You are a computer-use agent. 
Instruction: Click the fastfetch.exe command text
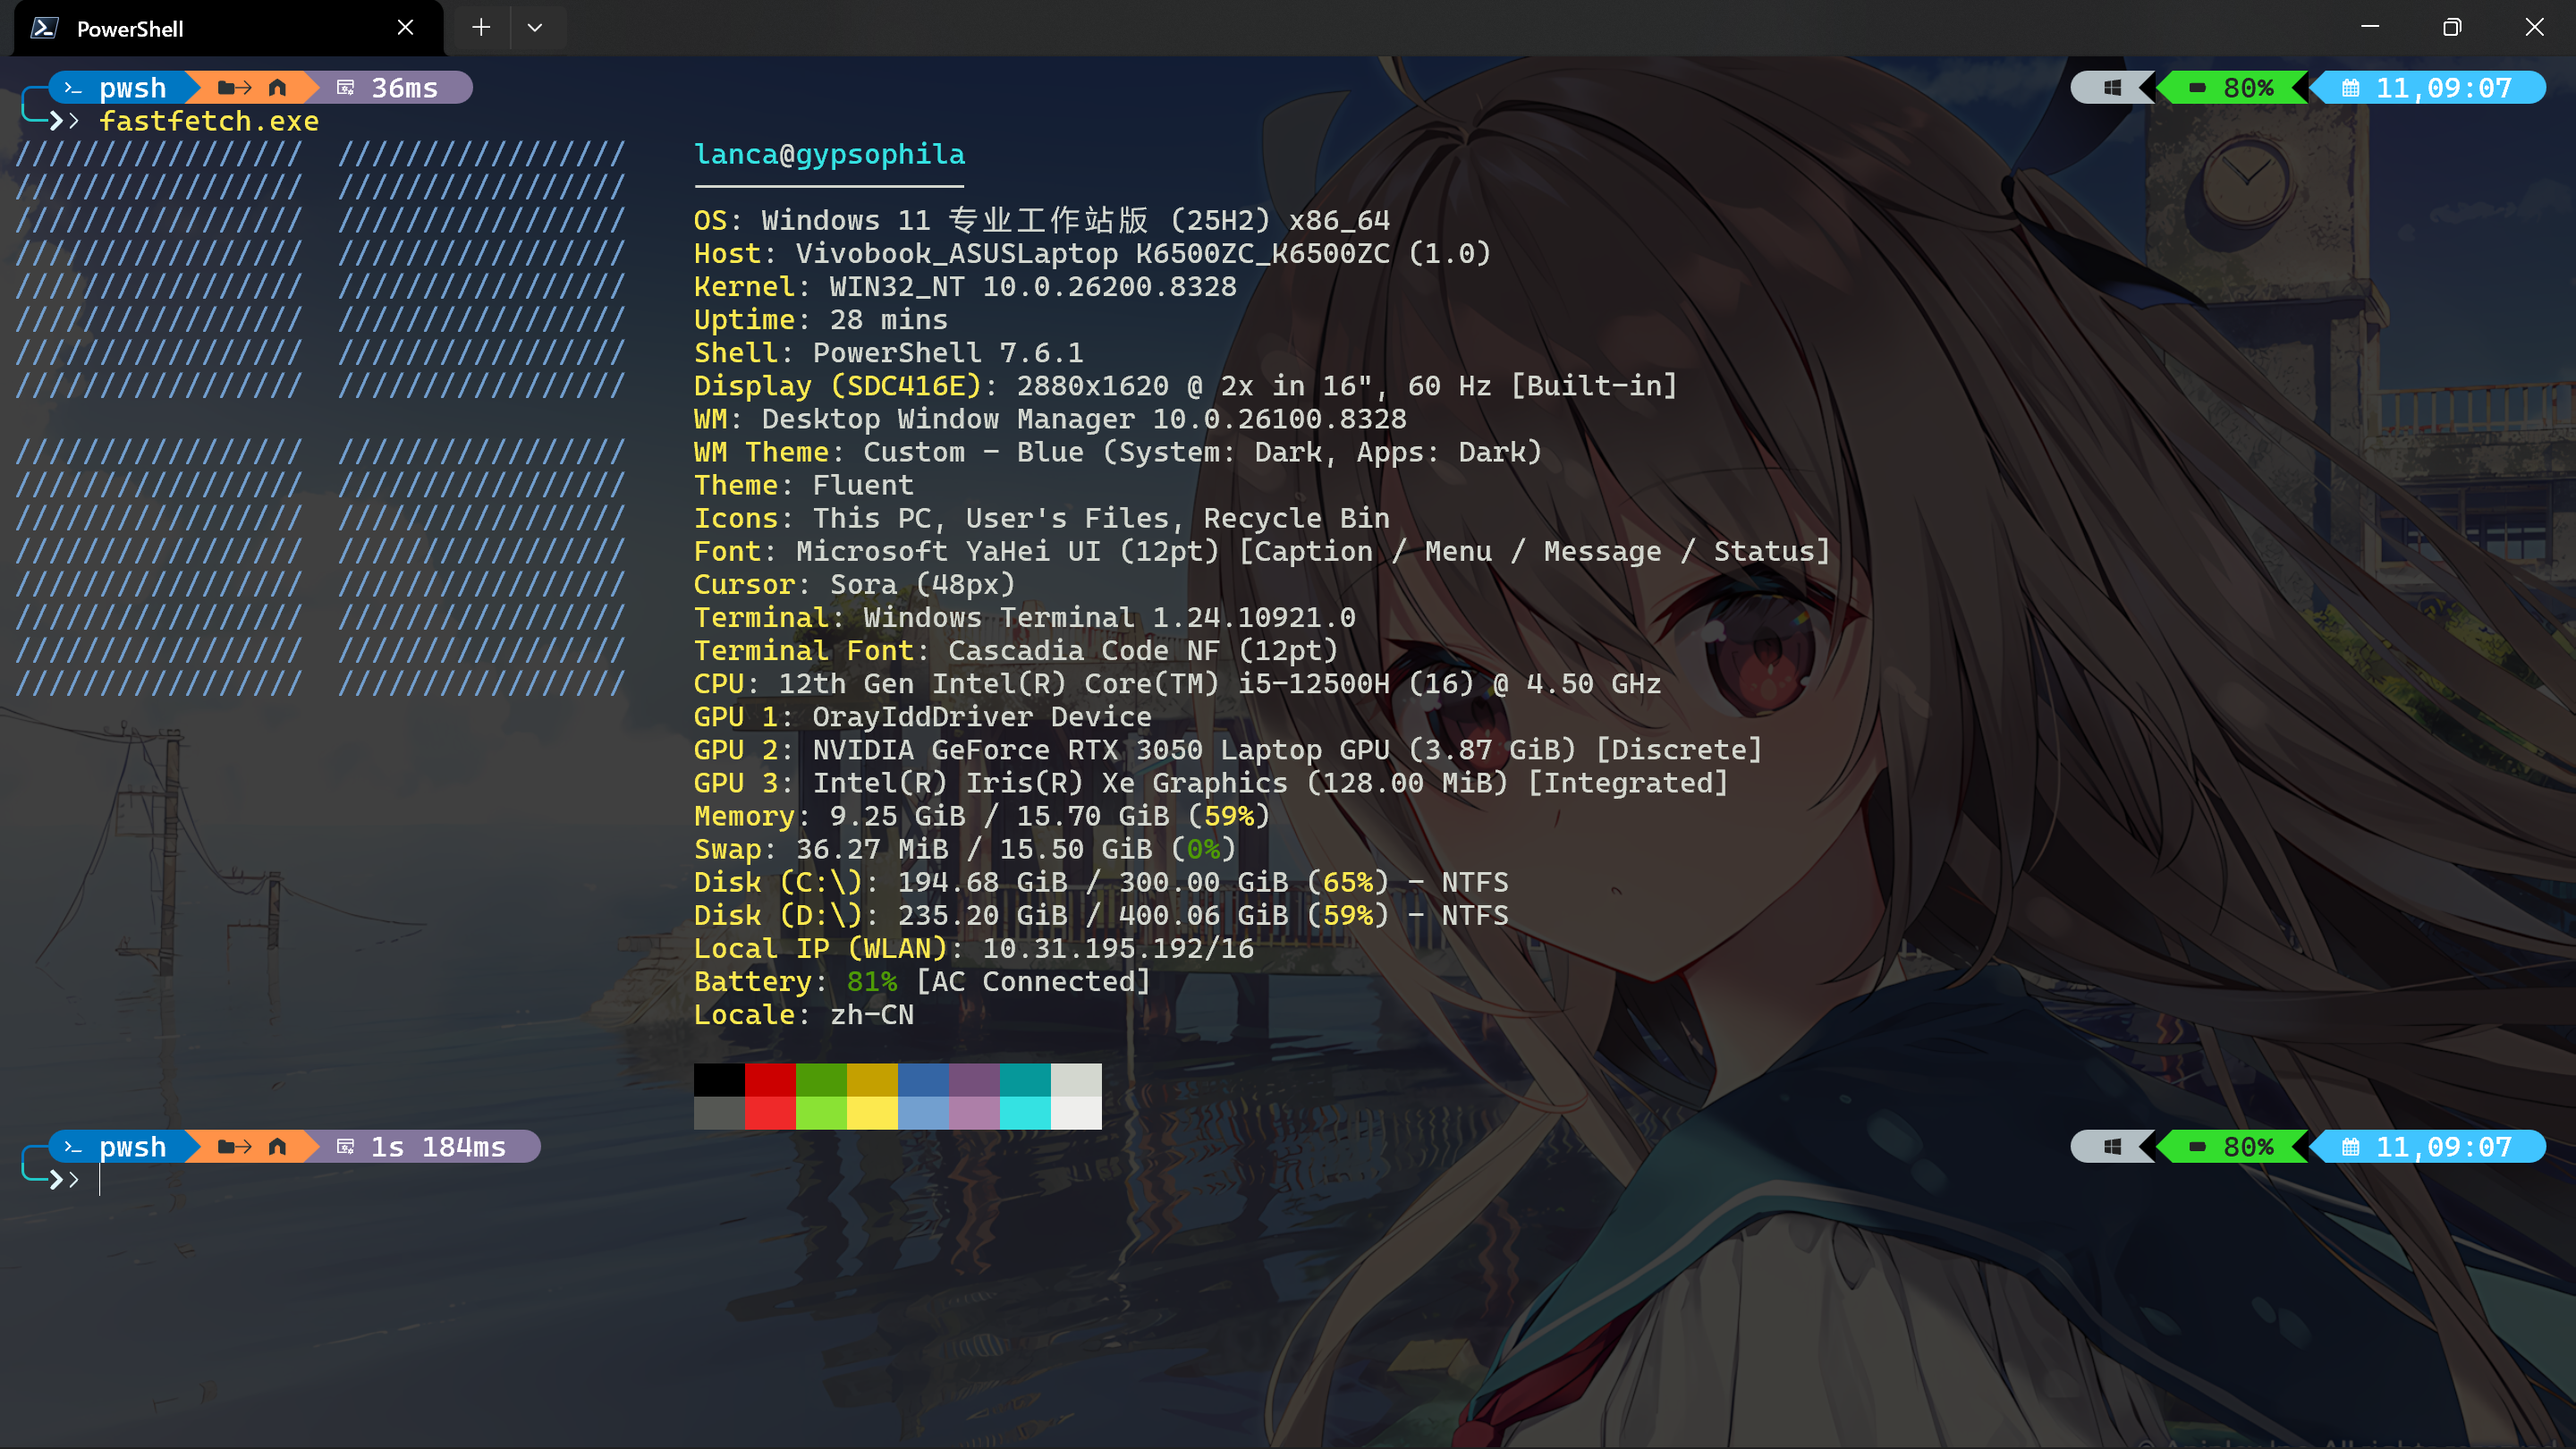tap(209, 121)
